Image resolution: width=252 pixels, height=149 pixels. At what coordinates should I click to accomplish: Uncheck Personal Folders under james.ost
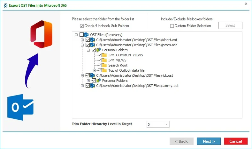tap(94, 50)
